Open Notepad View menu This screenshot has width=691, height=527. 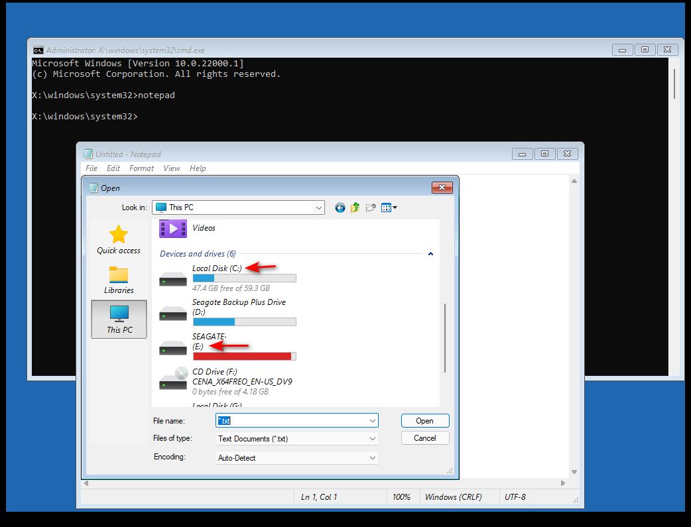click(x=172, y=168)
